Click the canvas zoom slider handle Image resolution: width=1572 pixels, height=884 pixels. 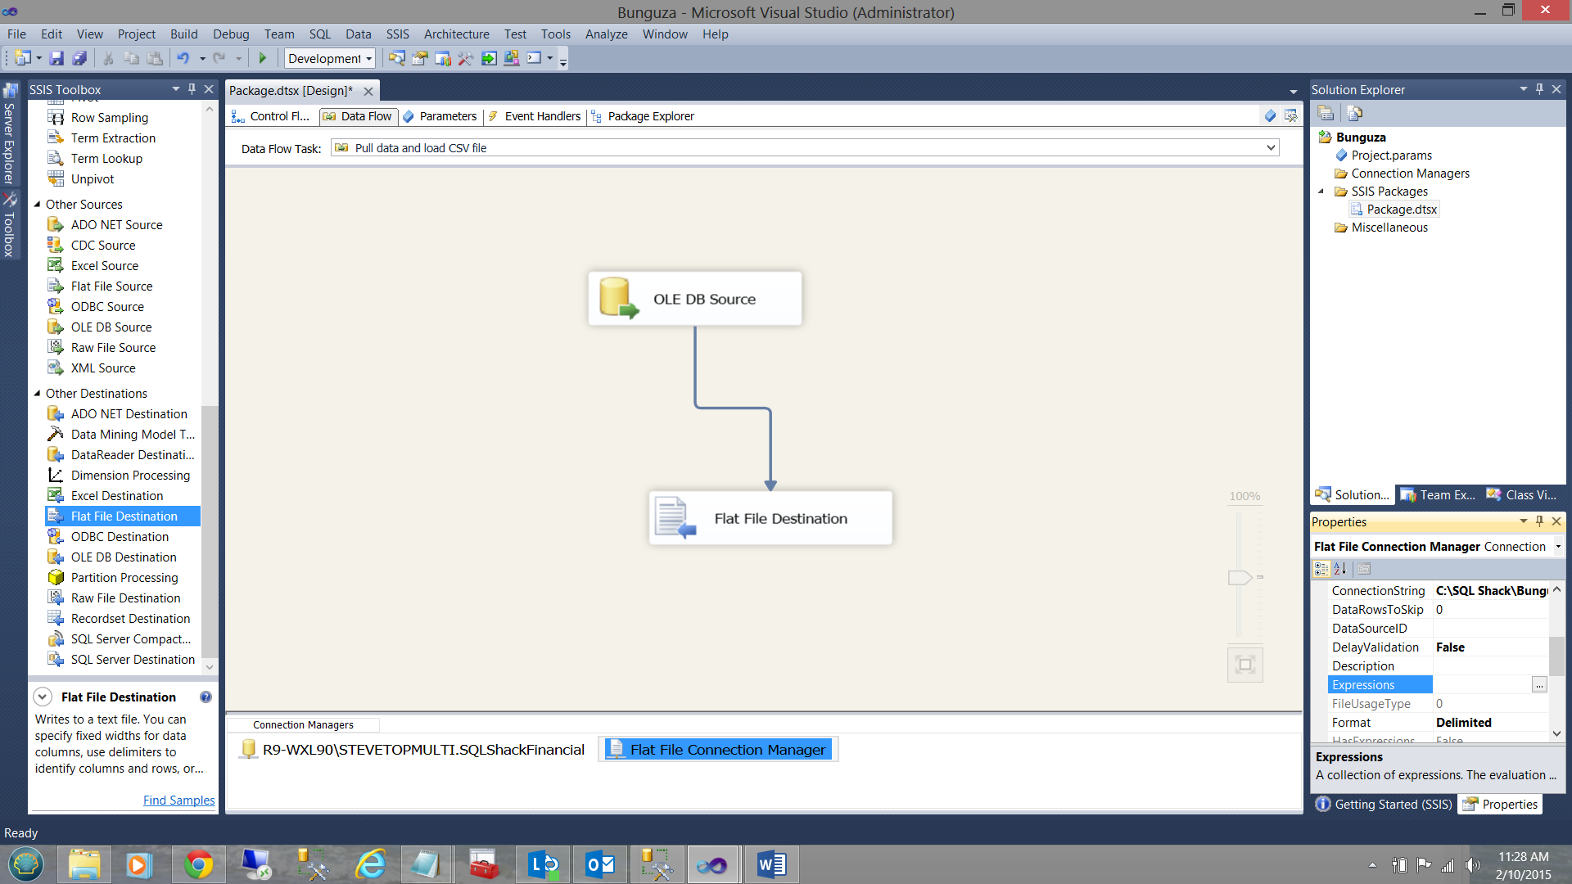pos(1240,578)
